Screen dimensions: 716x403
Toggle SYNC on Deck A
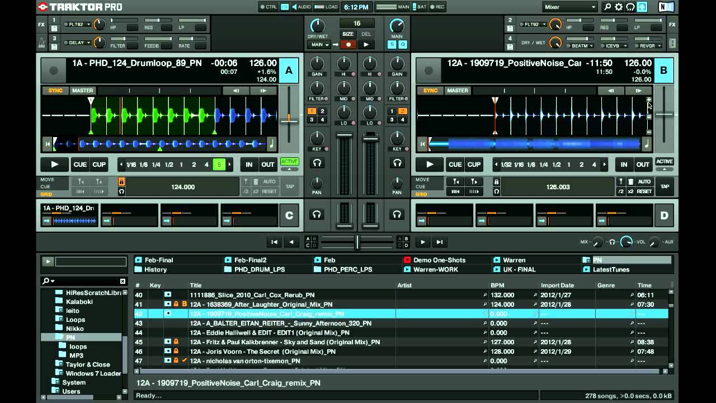pyautogui.click(x=55, y=91)
